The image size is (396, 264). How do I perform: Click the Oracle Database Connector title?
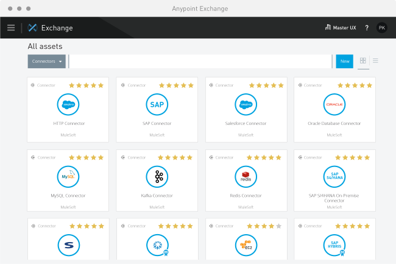[x=334, y=124]
